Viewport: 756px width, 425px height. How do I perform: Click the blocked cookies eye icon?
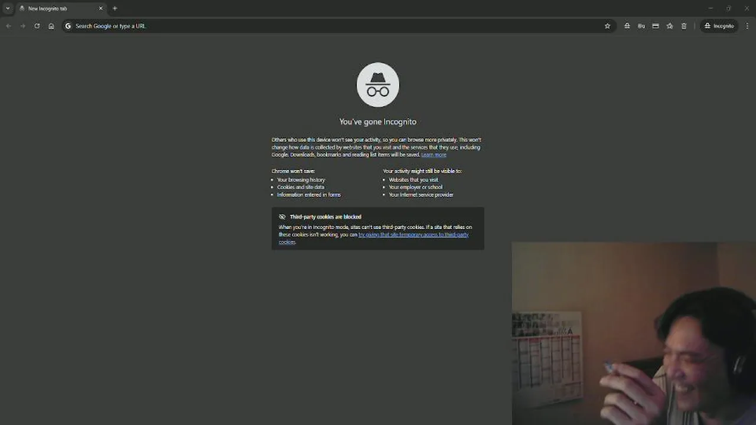(282, 217)
